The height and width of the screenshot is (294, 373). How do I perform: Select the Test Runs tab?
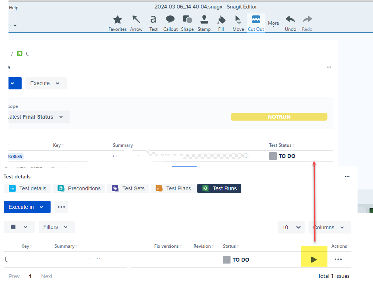(x=219, y=188)
